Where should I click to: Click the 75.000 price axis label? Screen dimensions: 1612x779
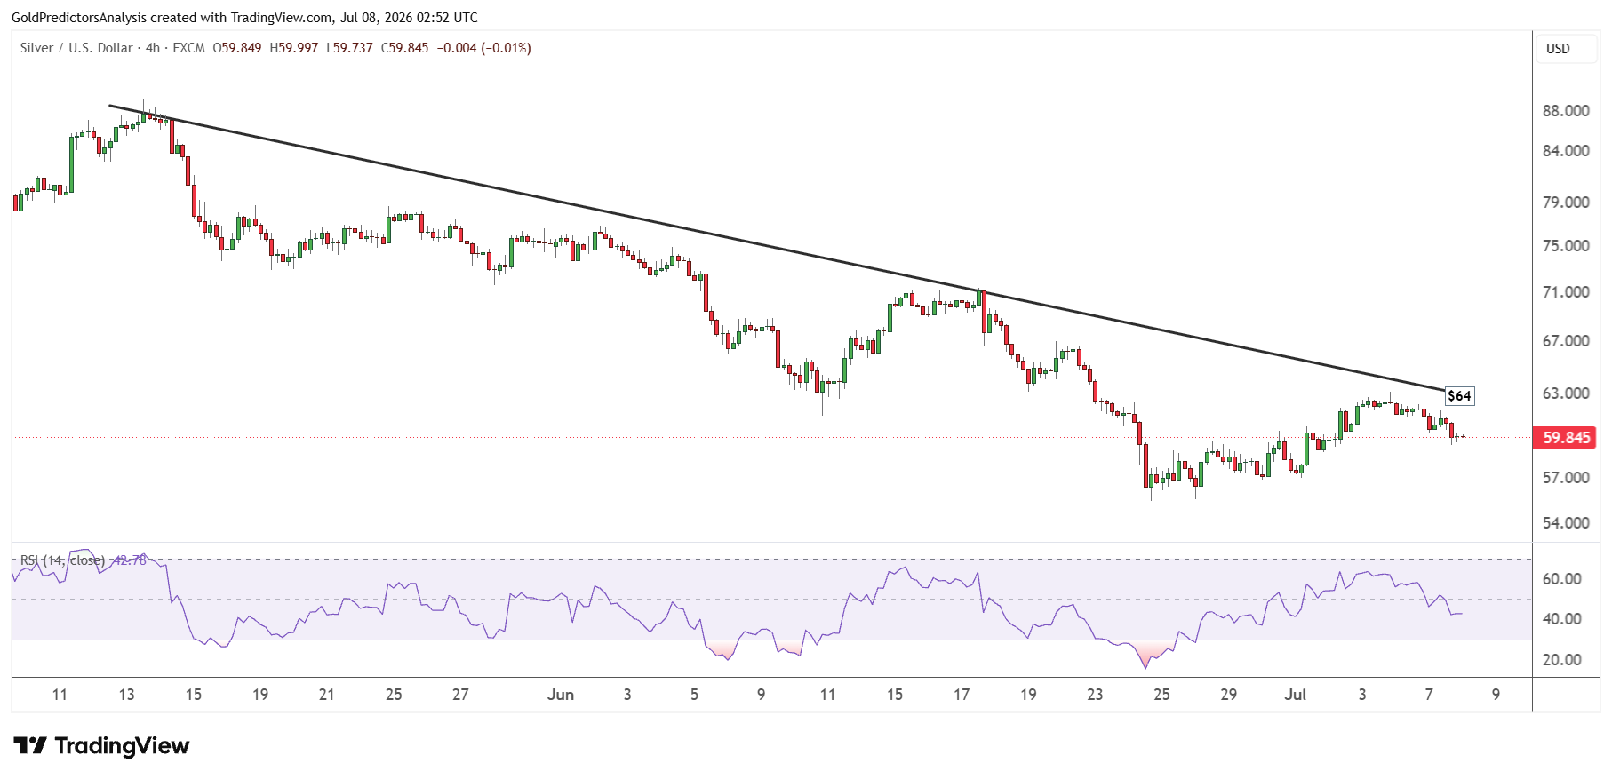(x=1566, y=246)
